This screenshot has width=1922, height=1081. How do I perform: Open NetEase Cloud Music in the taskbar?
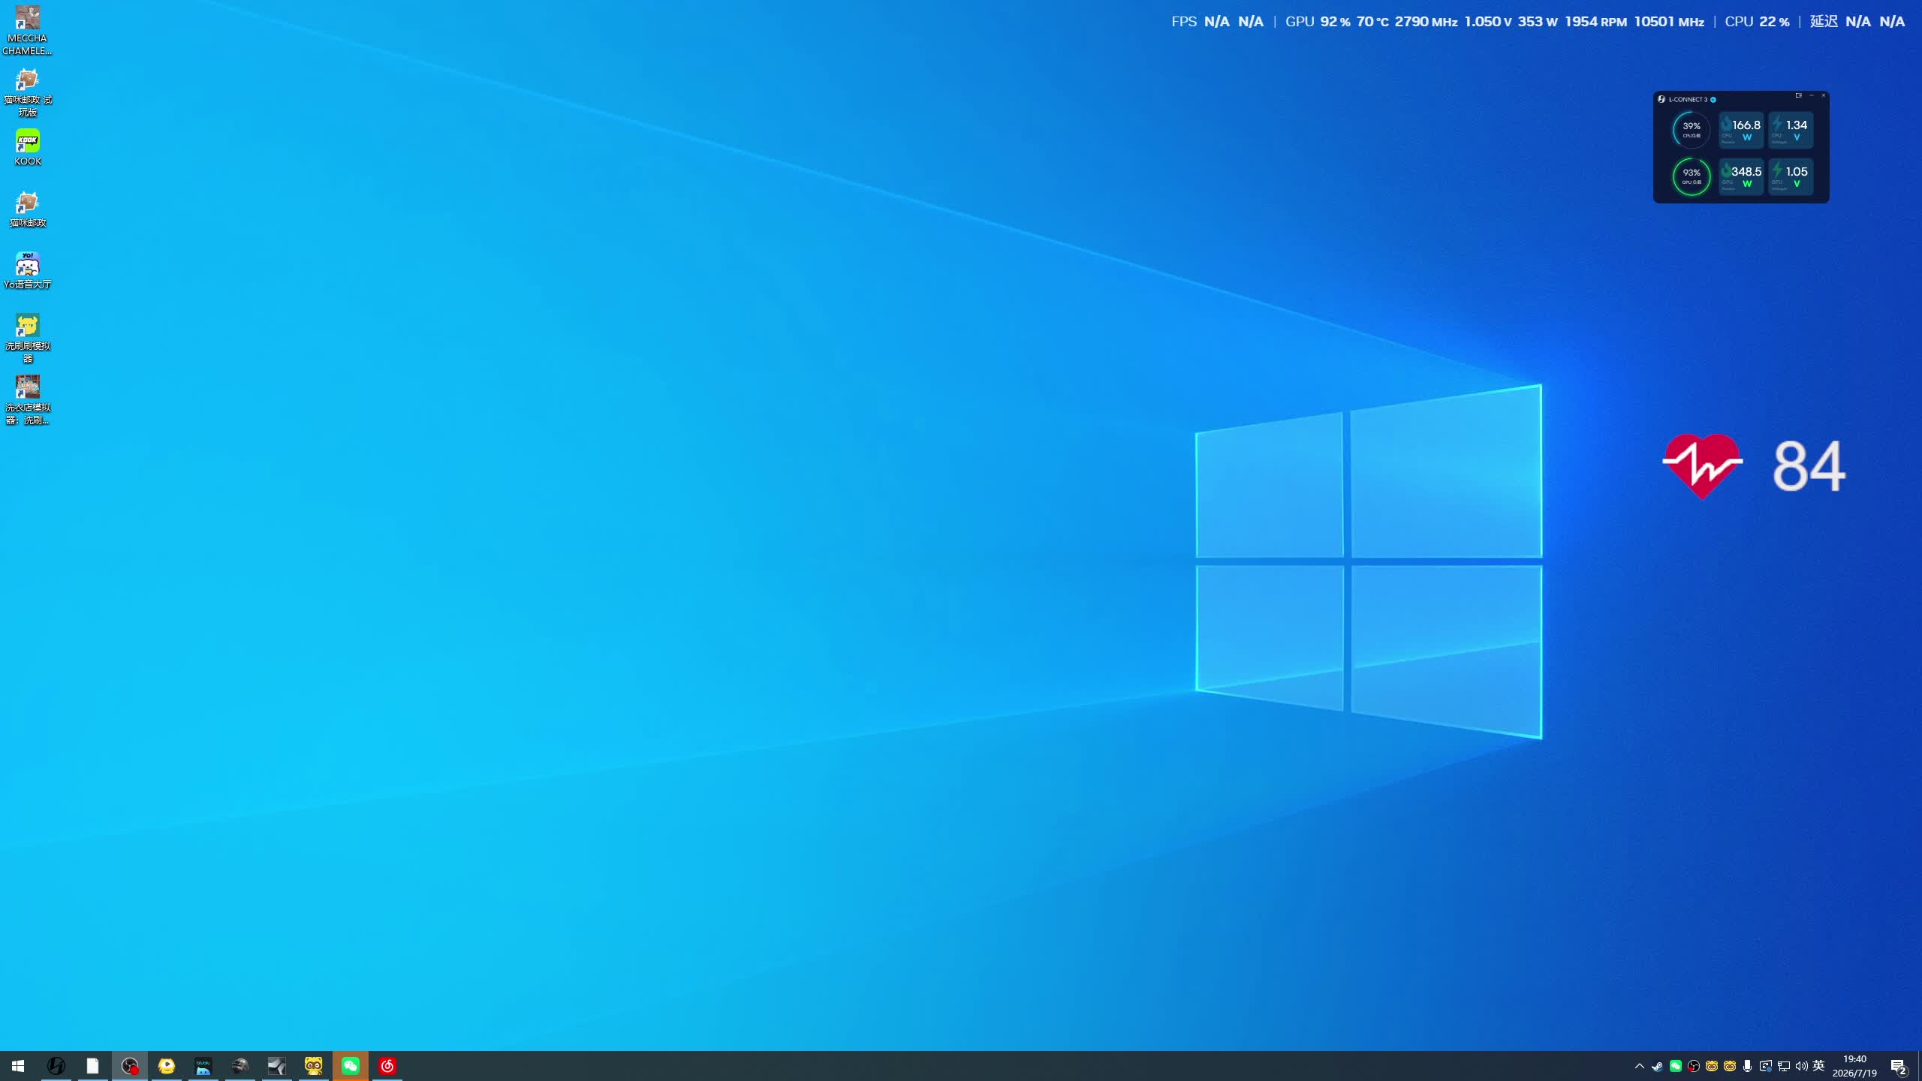click(x=387, y=1066)
